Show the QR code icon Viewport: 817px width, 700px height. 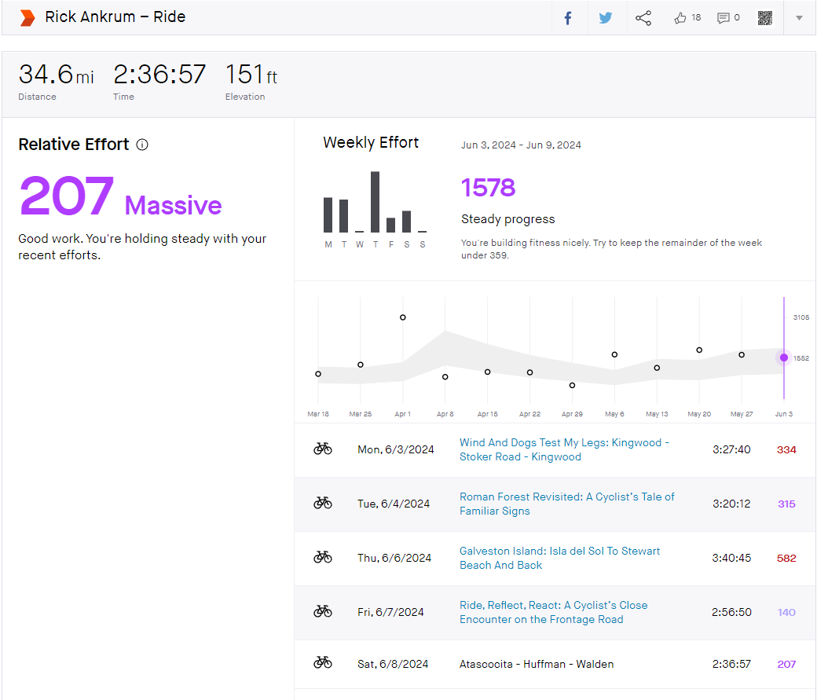(765, 18)
